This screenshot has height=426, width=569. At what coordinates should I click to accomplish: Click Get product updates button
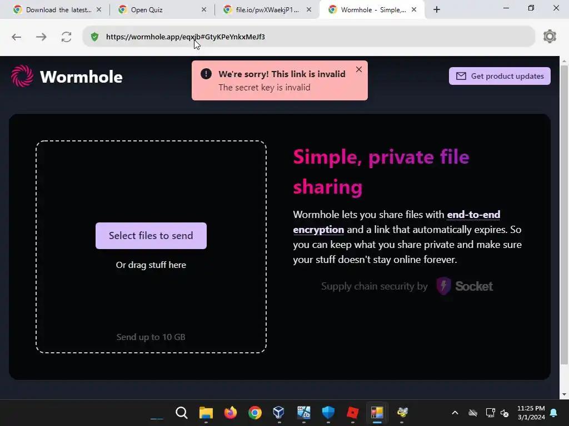(x=500, y=76)
